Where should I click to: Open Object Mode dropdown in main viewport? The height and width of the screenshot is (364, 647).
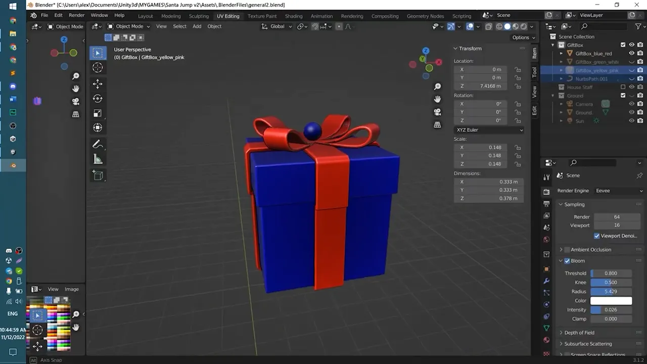tap(129, 26)
